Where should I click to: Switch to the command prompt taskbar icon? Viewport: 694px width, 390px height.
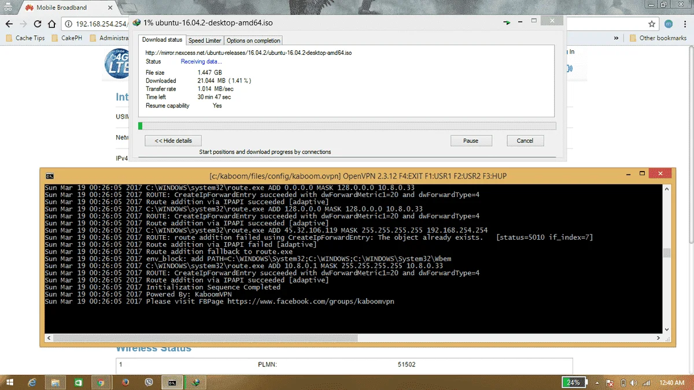(x=172, y=382)
